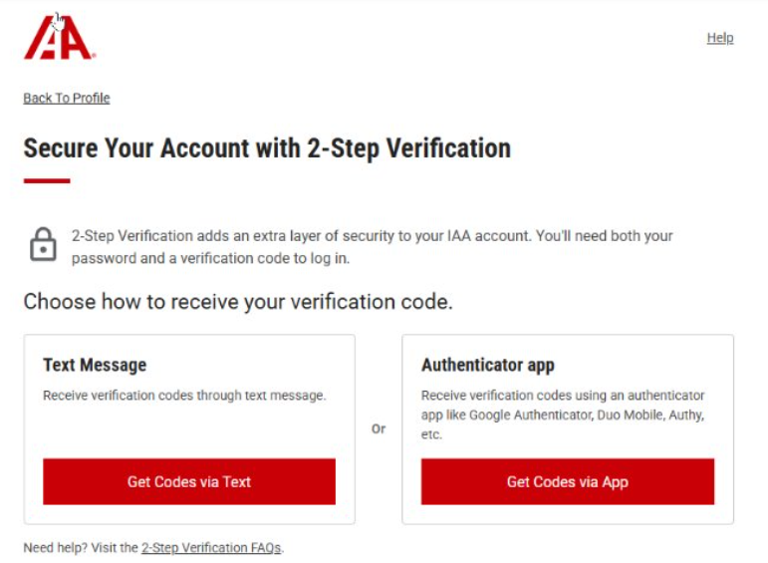Select the Text Message card heading

click(x=95, y=365)
